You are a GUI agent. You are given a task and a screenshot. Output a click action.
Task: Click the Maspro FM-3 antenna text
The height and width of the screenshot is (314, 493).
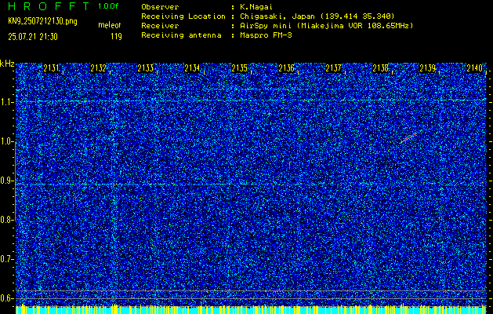pyautogui.click(x=266, y=35)
